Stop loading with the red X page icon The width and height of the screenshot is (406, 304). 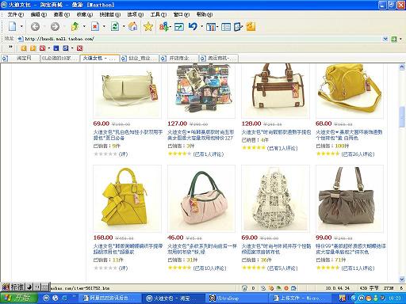(95, 27)
